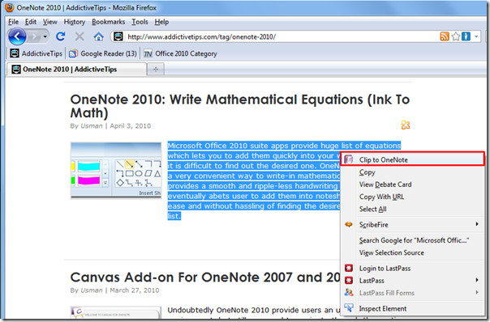Click the "March 27, 2010" post date
The width and height of the screenshot is (490, 322).
coord(135,290)
